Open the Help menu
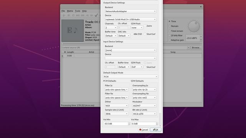The width and height of the screenshot is (246, 138). [84, 11]
